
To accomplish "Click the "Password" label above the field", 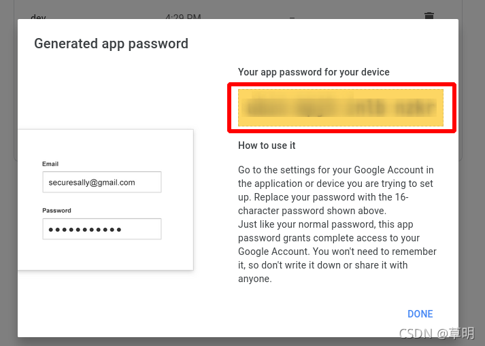I will point(56,211).
